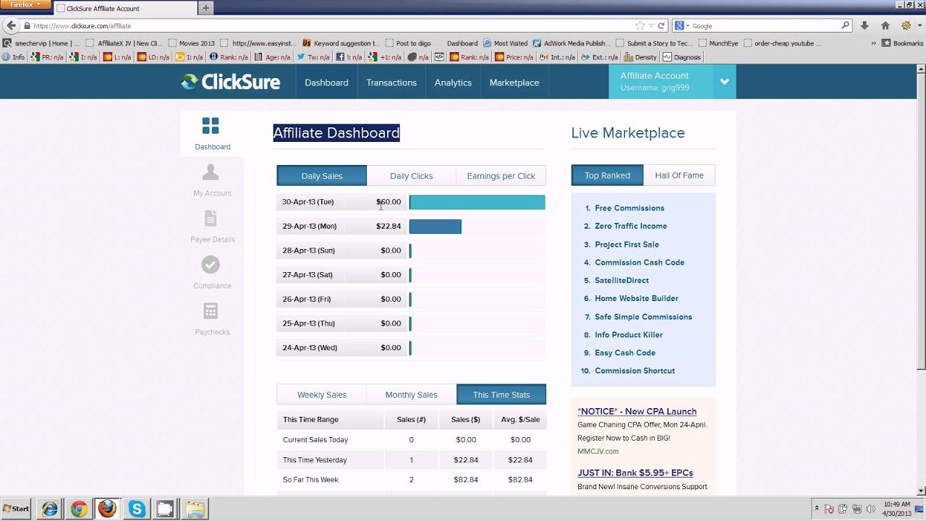Show hidden system tray icons
Image resolution: width=926 pixels, height=521 pixels.
coord(816,509)
